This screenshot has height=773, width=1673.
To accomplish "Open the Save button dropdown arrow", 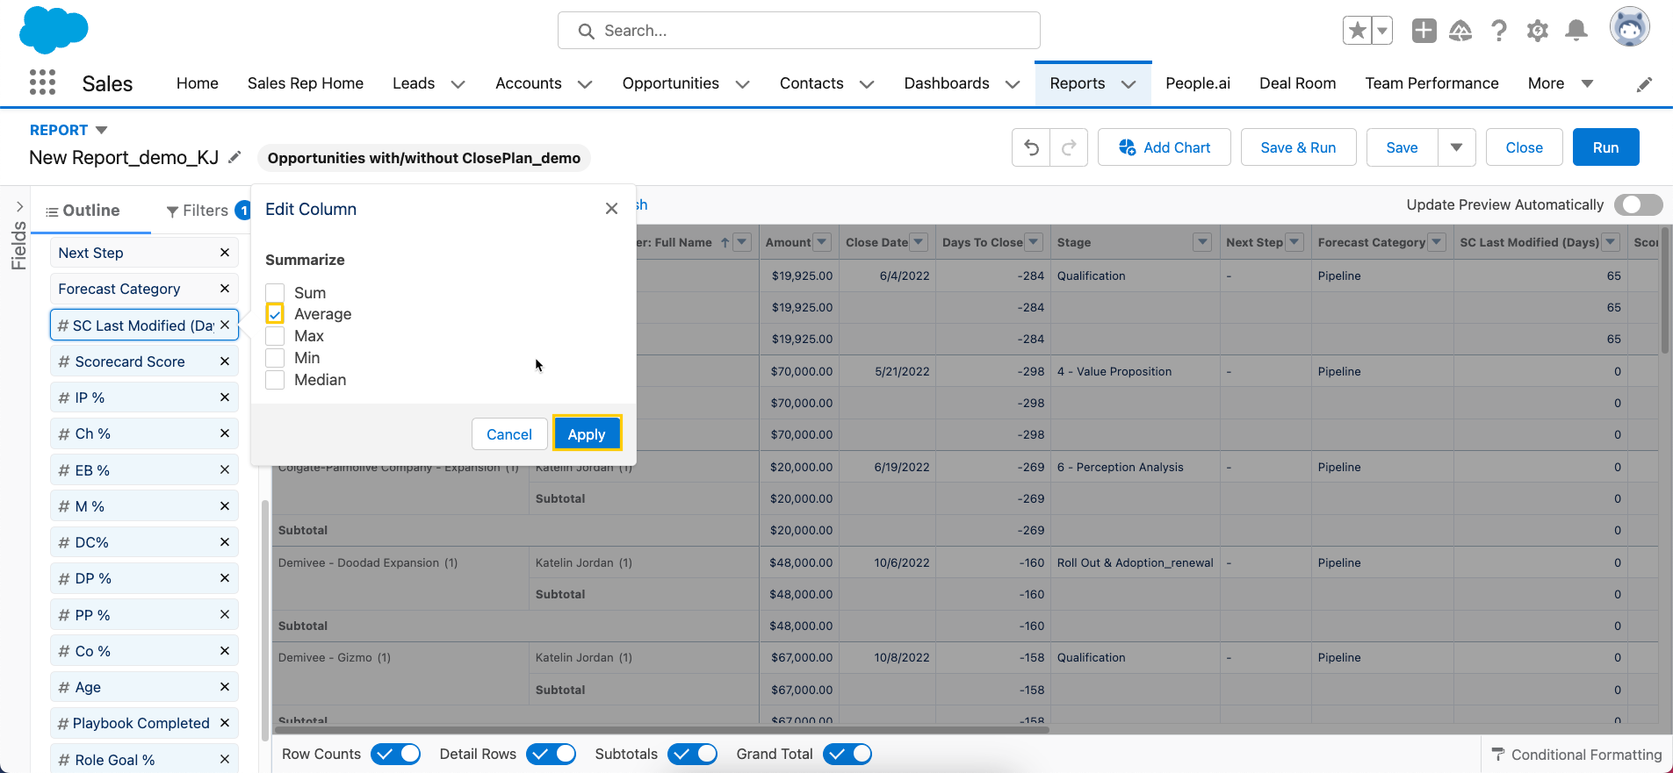I will pos(1456,147).
